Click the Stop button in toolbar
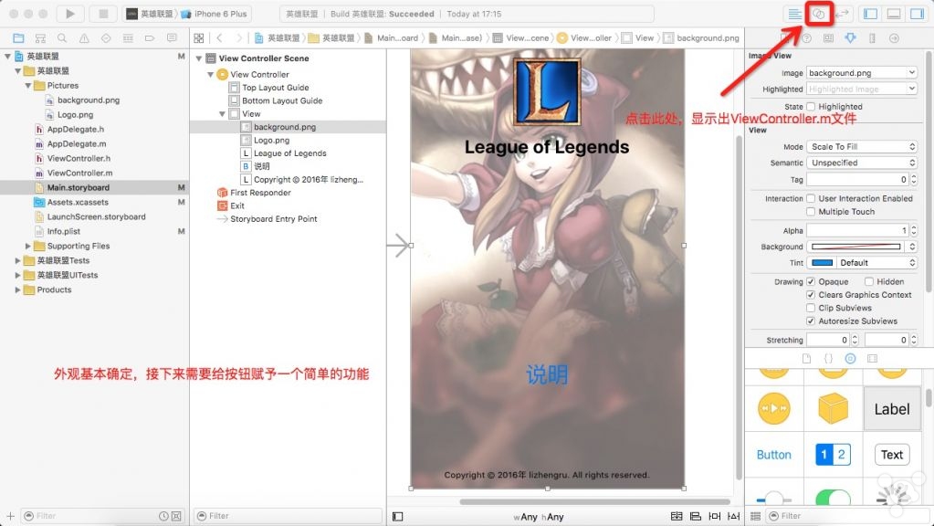The image size is (934, 526). point(103,14)
